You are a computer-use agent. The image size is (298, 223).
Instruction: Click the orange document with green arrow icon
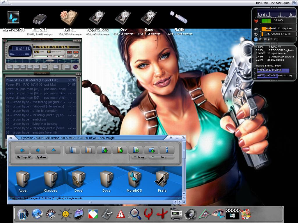(x=120, y=150)
